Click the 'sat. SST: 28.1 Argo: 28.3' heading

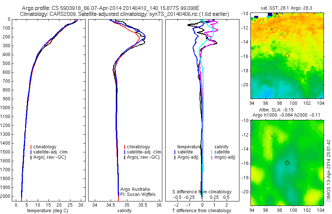[287, 8]
